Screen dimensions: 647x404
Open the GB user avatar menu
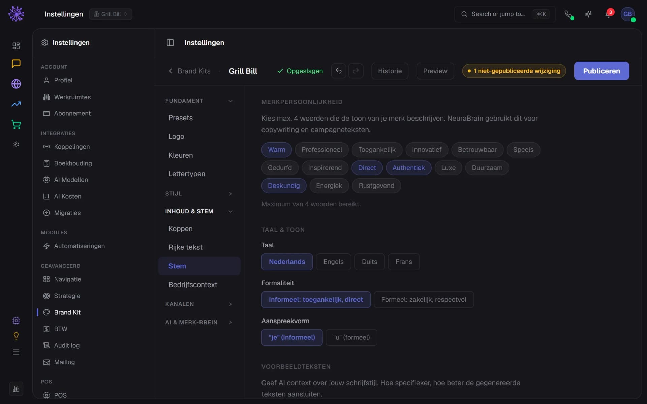coord(628,14)
